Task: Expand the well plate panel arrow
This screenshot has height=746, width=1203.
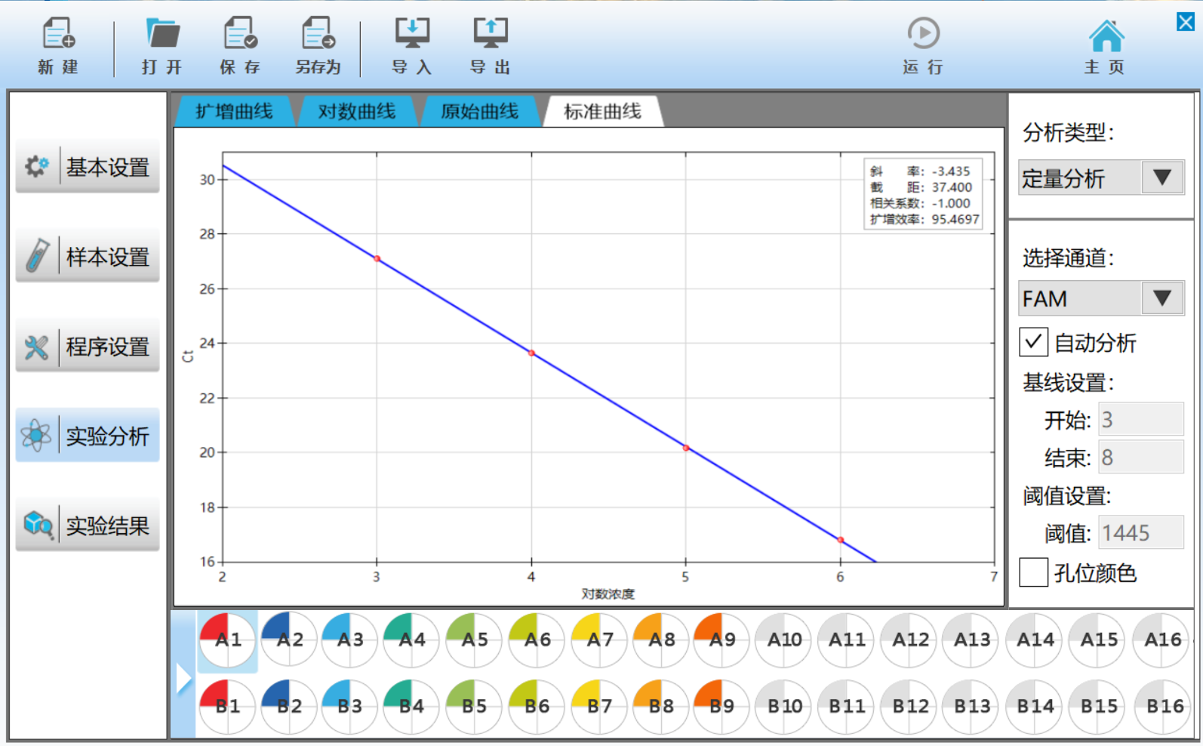Action: (183, 677)
